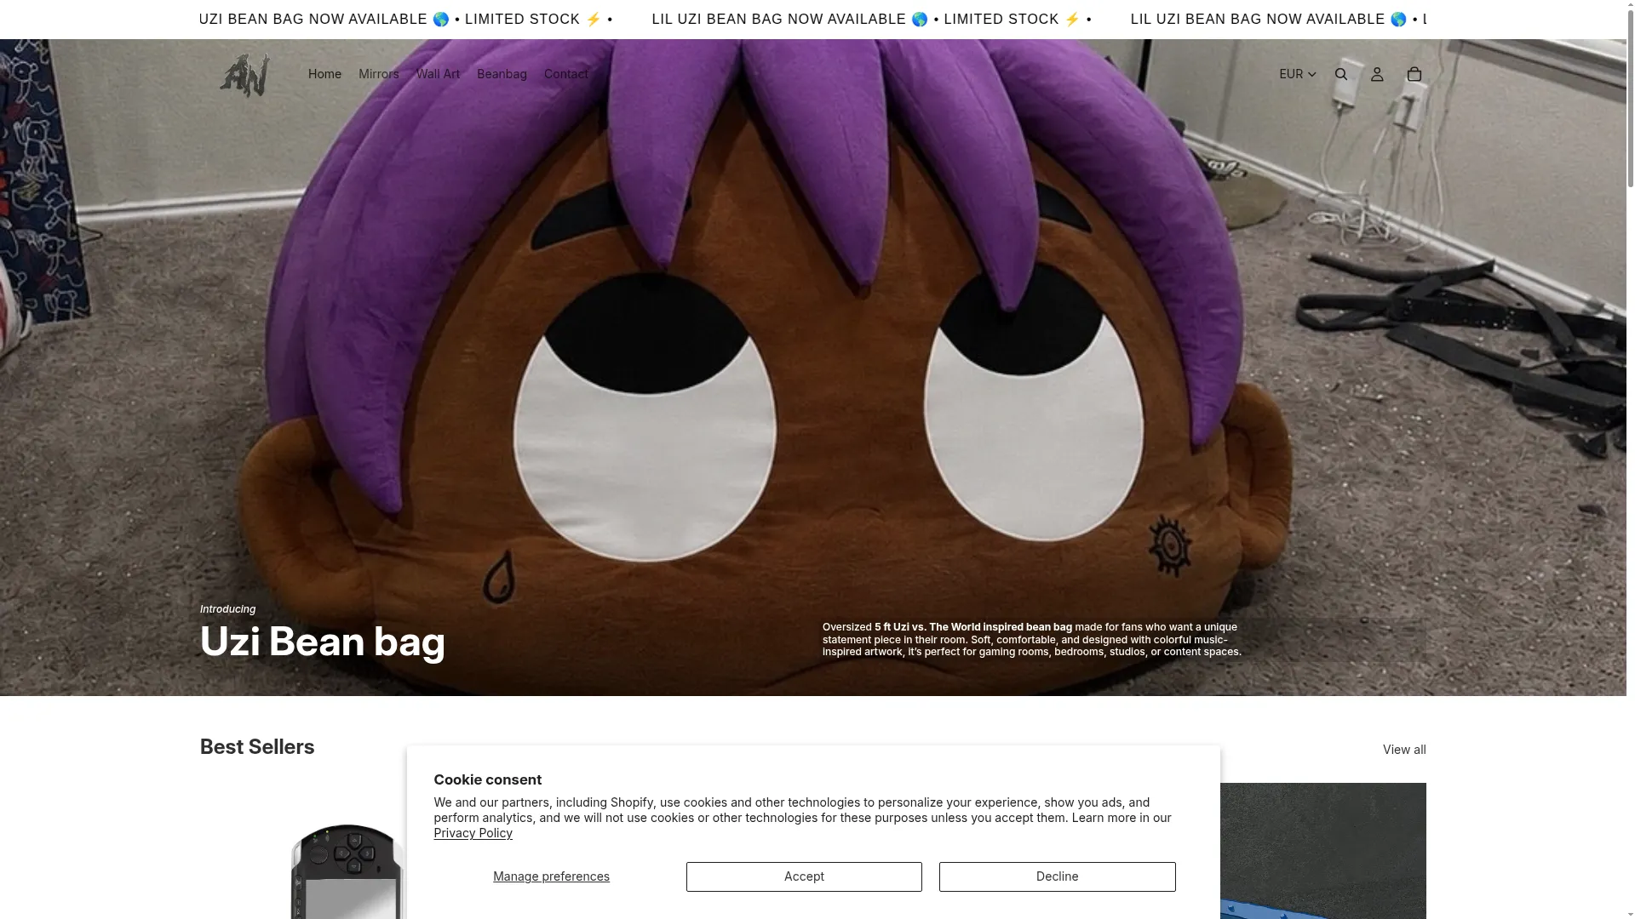Click the page vertical scrollbar thumb
The height and width of the screenshot is (919, 1635).
[x=1630, y=98]
